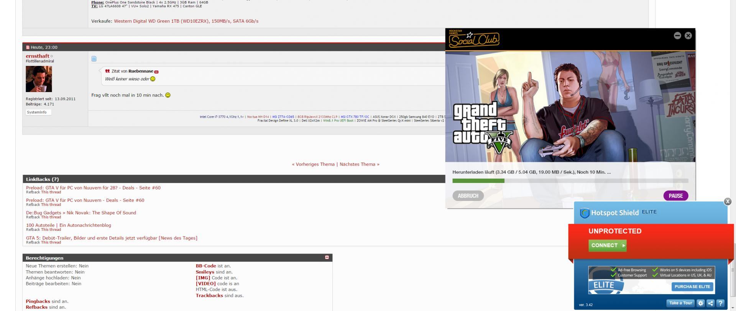Connect Hotspot Shield VPN

tap(607, 245)
